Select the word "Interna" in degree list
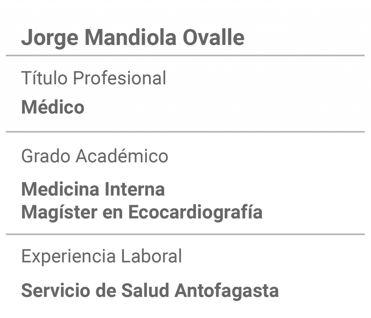 pyautogui.click(x=135, y=189)
